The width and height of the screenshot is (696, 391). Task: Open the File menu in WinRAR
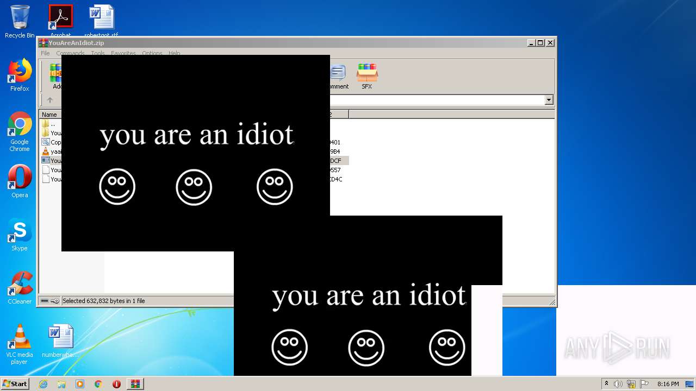[x=45, y=53]
